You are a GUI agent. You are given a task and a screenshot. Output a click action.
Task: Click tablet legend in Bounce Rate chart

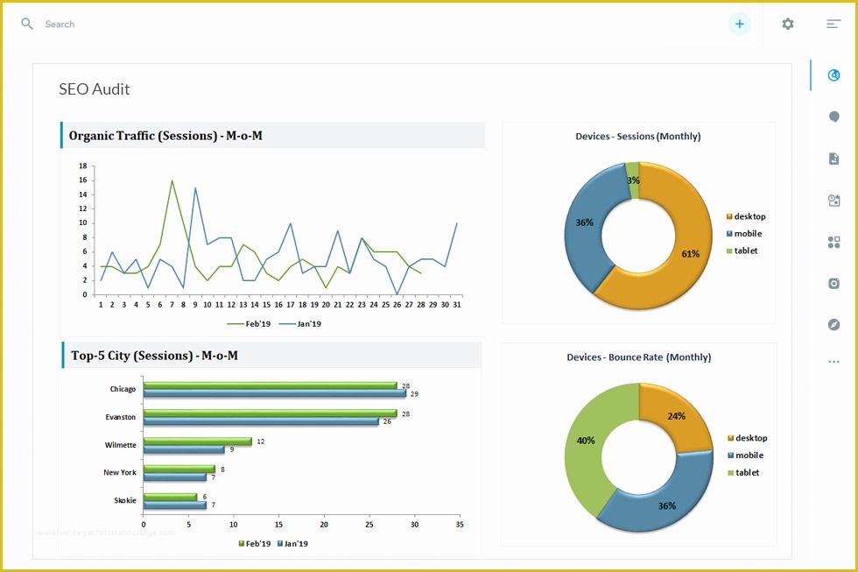click(x=743, y=472)
